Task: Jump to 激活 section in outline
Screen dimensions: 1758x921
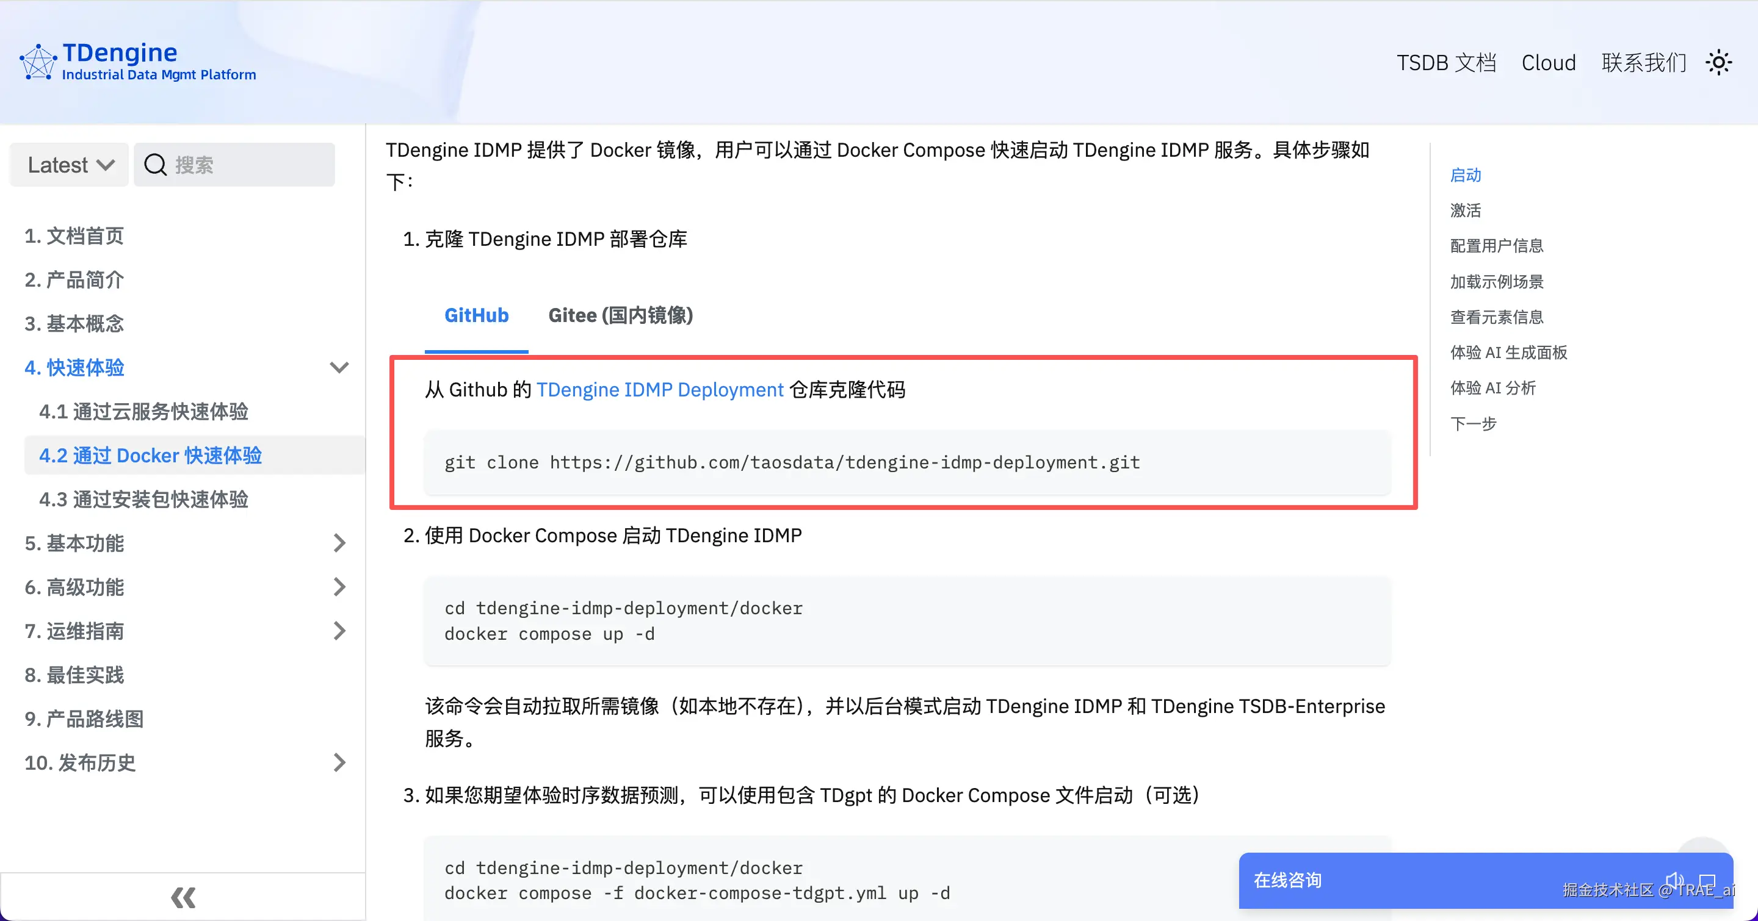Action: [x=1465, y=210]
